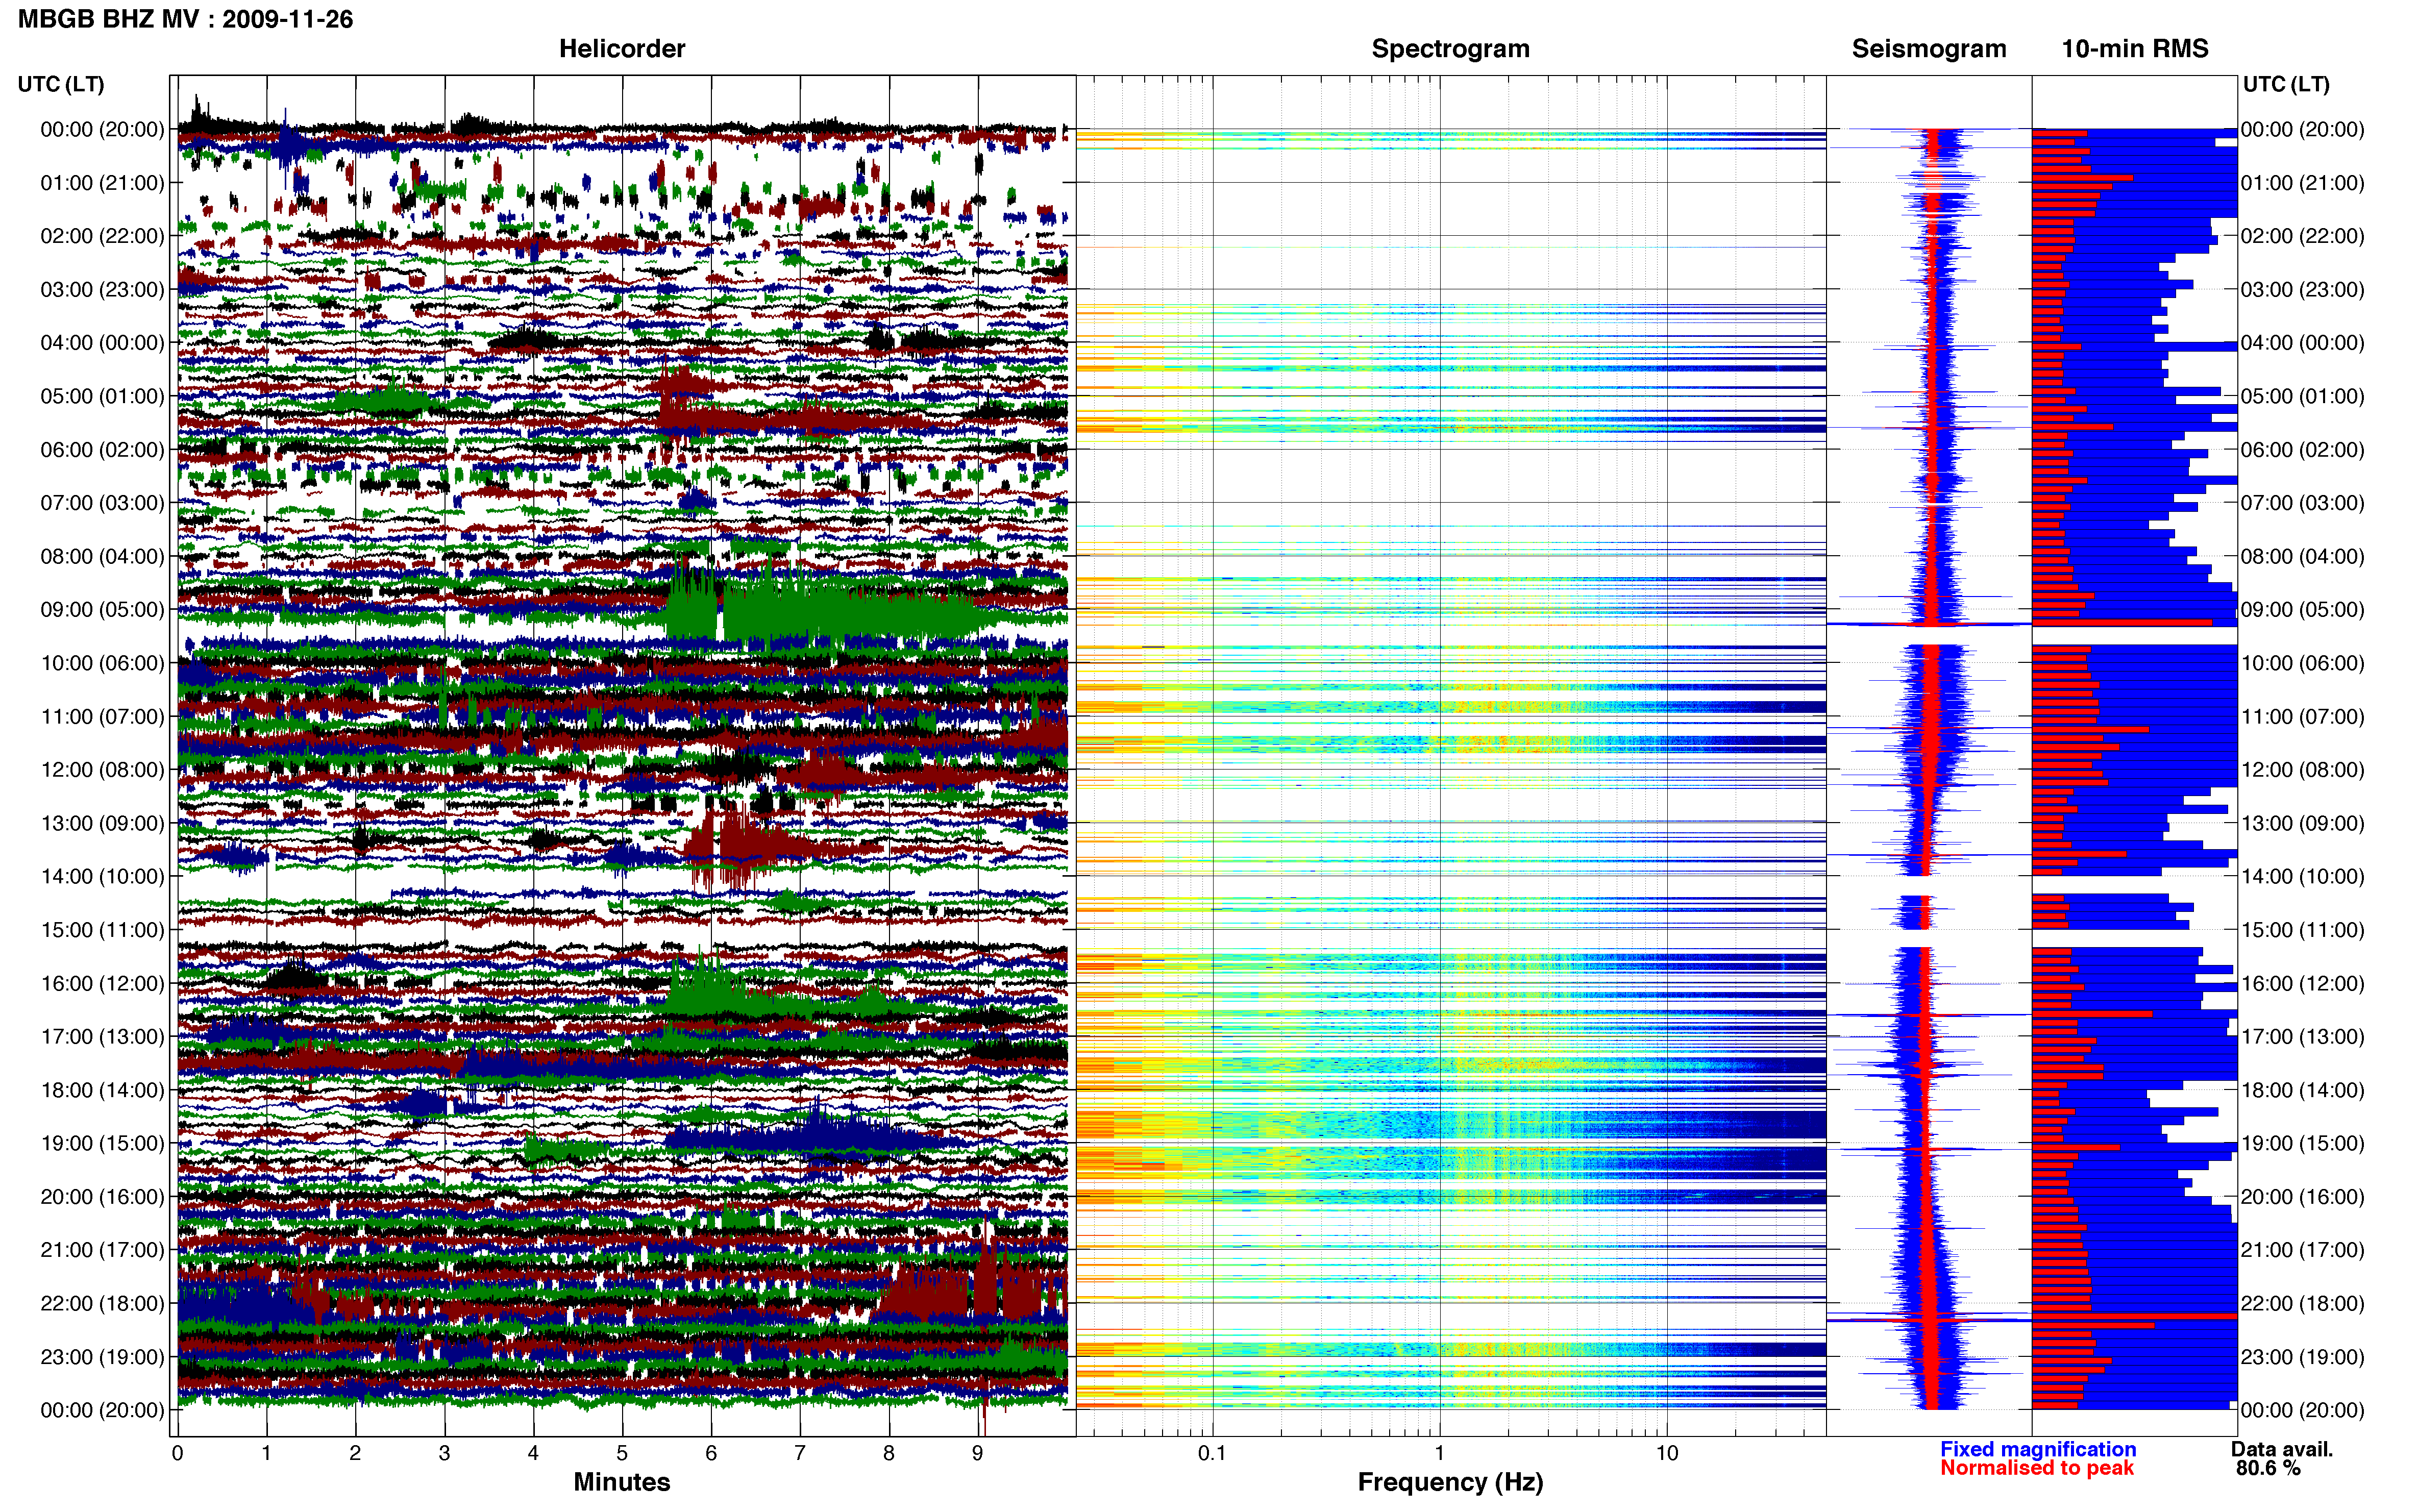
Task: Click the 'Frequency (Hz)' axis label
Action: tap(1450, 1482)
